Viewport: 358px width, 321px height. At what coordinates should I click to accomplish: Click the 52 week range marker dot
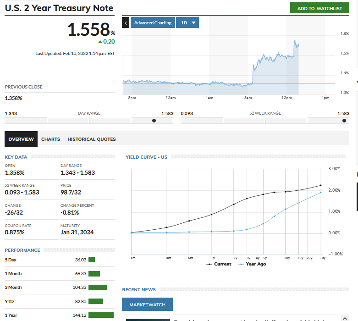click(344, 121)
